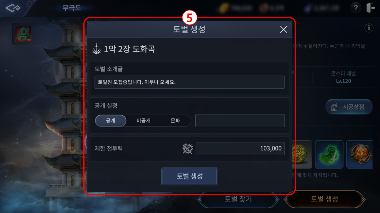
Task: Click the 토벌 소개글 text field
Action: [x=190, y=82]
